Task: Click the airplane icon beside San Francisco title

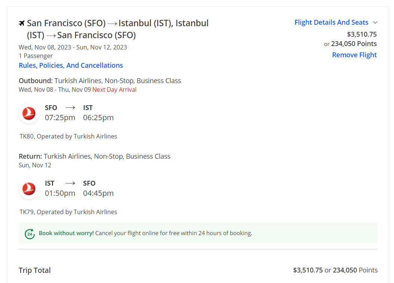Action: [x=22, y=23]
